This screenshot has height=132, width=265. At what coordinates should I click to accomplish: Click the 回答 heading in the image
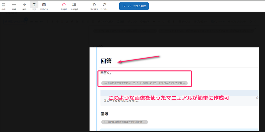106,61
